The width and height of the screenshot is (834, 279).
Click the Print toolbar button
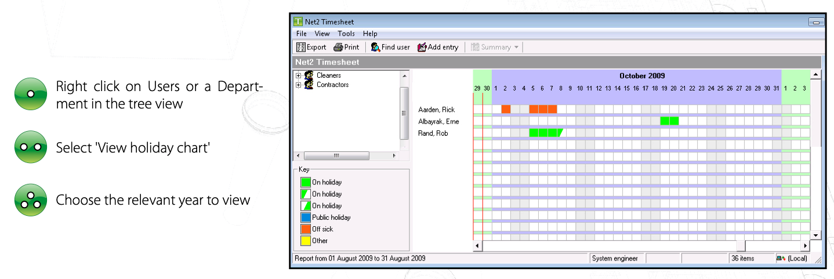click(346, 47)
